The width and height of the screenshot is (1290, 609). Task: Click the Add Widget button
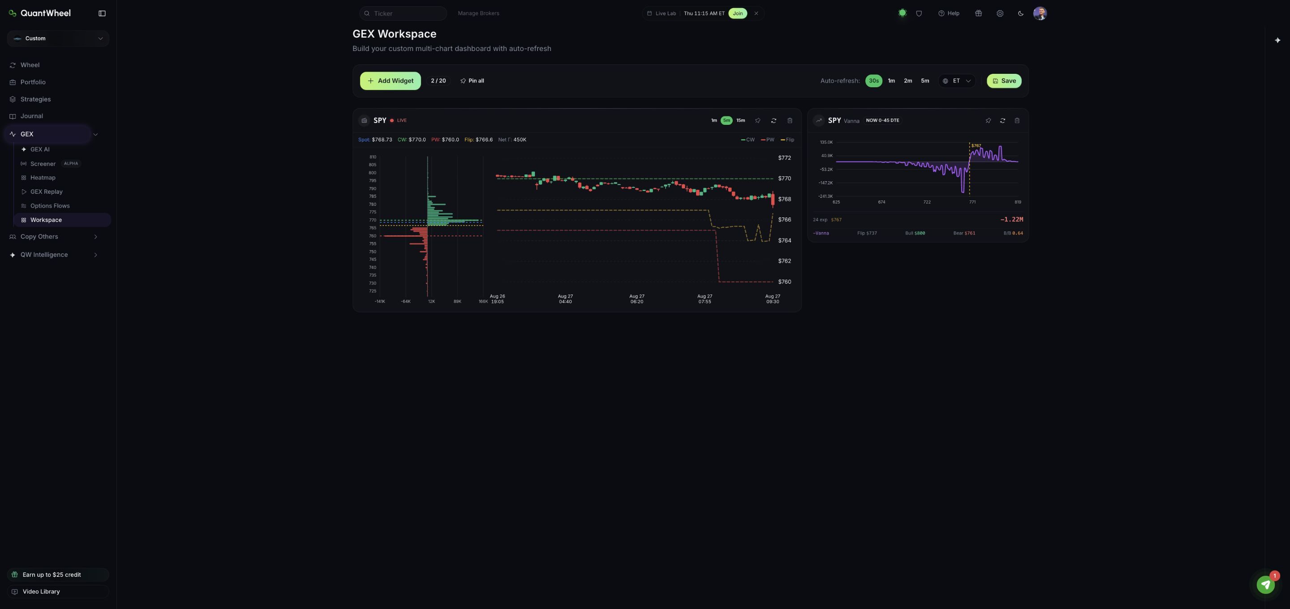pyautogui.click(x=390, y=81)
